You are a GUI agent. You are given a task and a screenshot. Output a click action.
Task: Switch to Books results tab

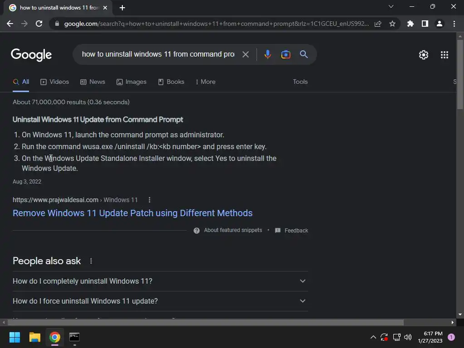click(171, 82)
